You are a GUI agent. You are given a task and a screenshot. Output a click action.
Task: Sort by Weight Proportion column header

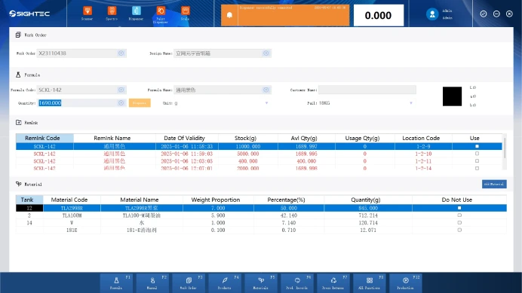218,200
